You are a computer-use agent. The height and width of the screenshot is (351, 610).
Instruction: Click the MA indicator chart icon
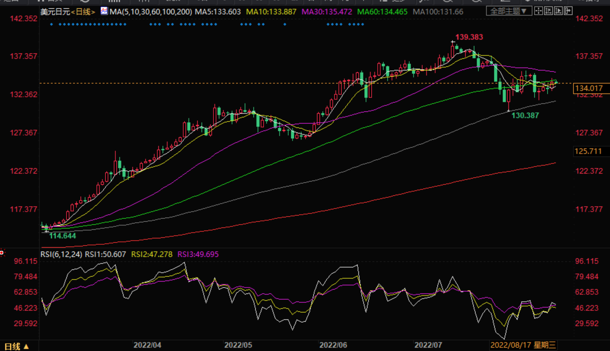pyautogui.click(x=104, y=11)
